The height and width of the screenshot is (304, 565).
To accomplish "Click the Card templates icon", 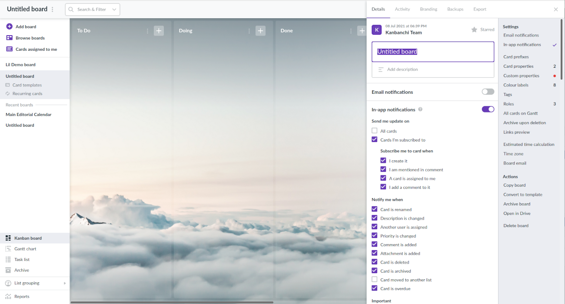I will pos(7,85).
